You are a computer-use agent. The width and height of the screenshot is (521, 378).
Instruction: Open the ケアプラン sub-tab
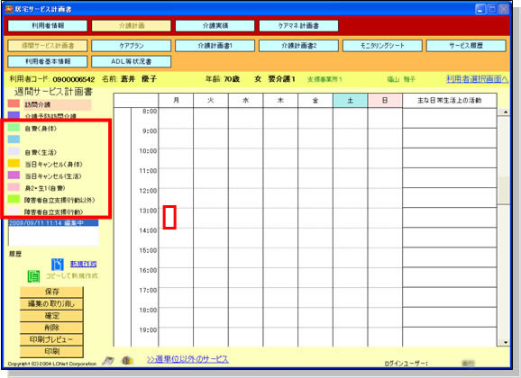point(132,46)
